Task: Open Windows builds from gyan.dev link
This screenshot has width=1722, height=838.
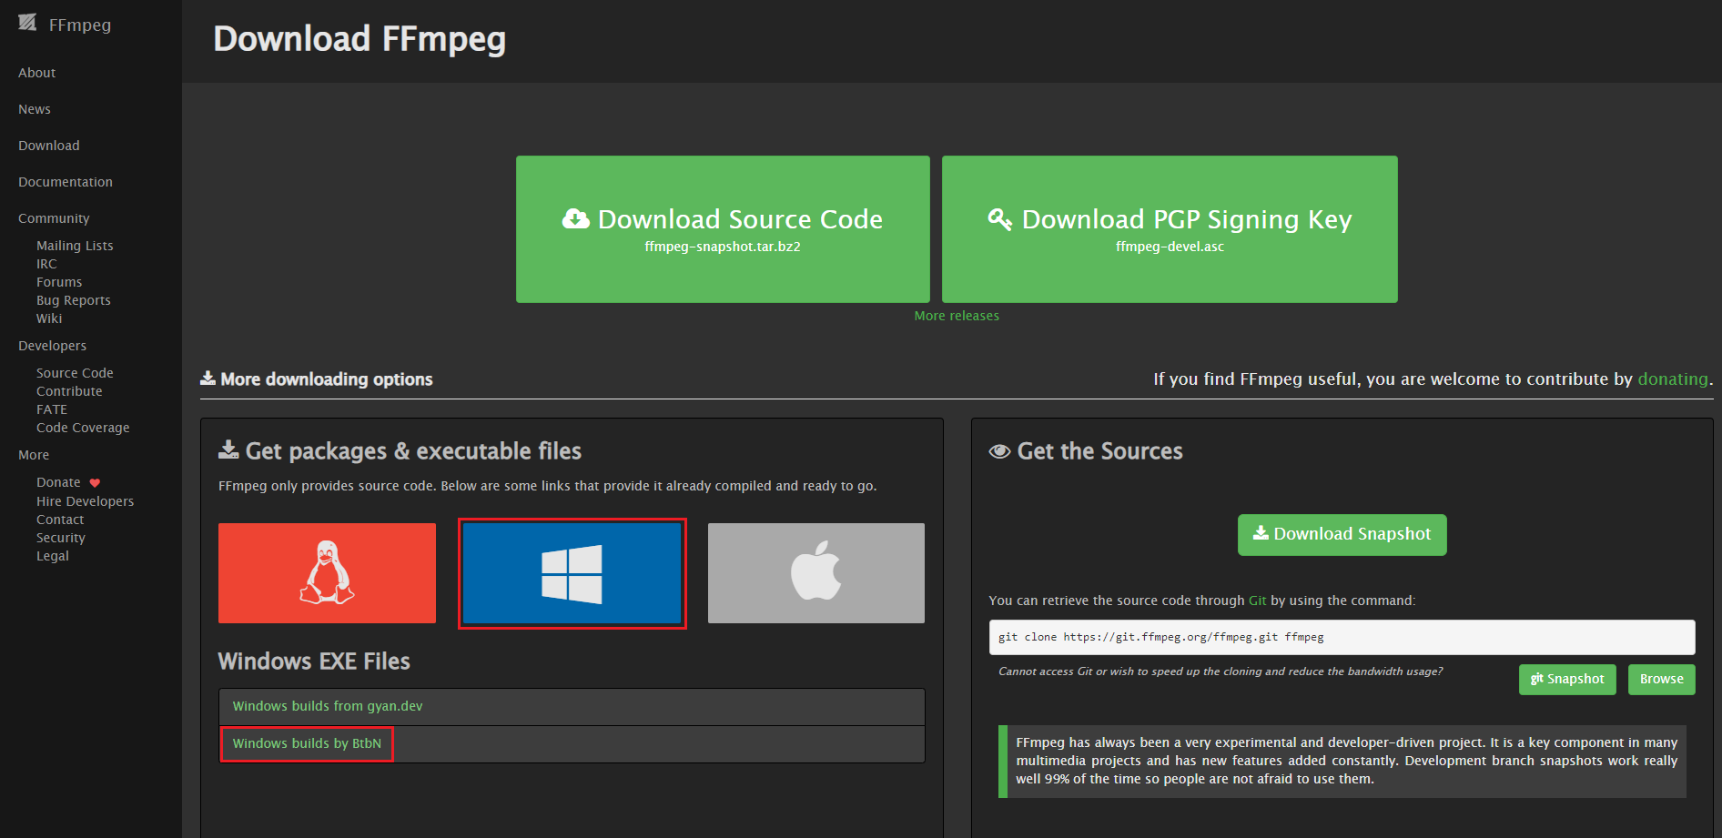Action: click(x=328, y=706)
